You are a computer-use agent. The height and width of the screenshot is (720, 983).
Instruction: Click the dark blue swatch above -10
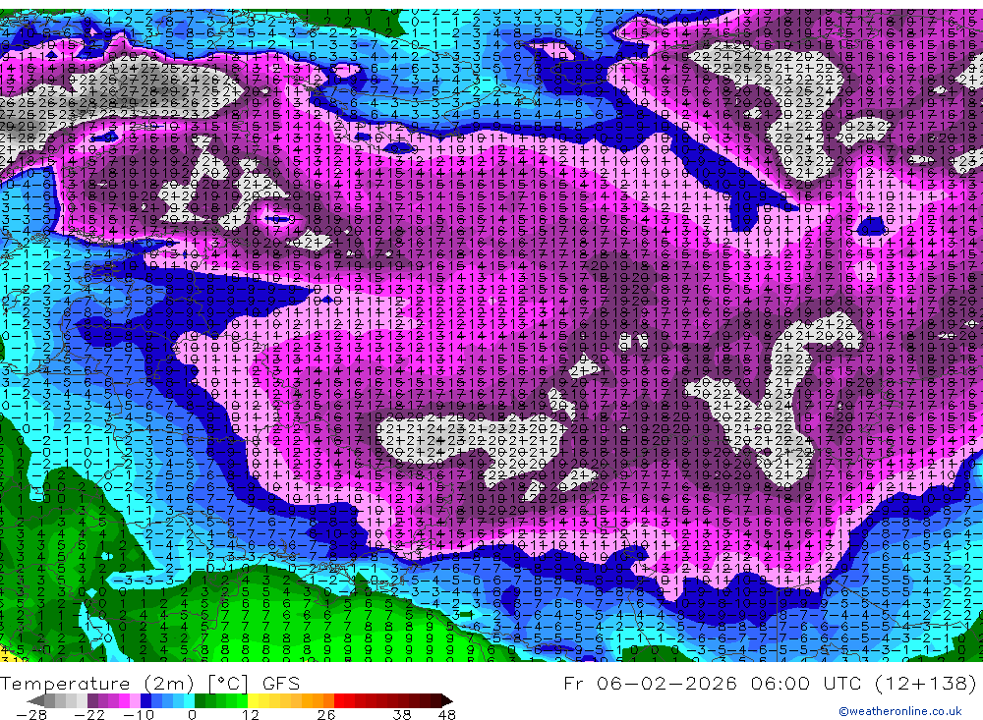(145, 700)
